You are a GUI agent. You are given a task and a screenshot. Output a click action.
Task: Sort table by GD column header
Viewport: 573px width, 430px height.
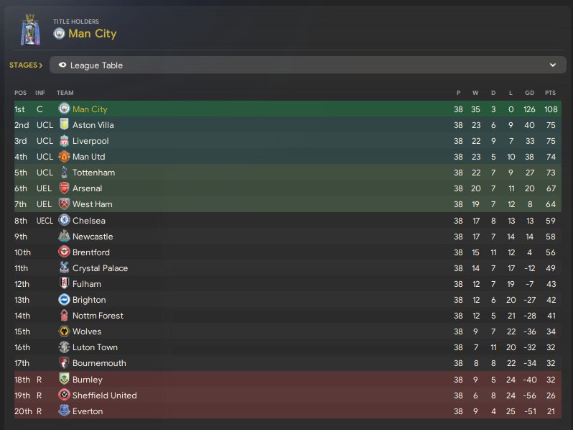530,93
